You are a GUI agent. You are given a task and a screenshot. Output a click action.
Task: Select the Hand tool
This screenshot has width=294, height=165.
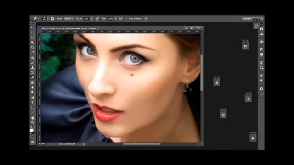click(33, 118)
